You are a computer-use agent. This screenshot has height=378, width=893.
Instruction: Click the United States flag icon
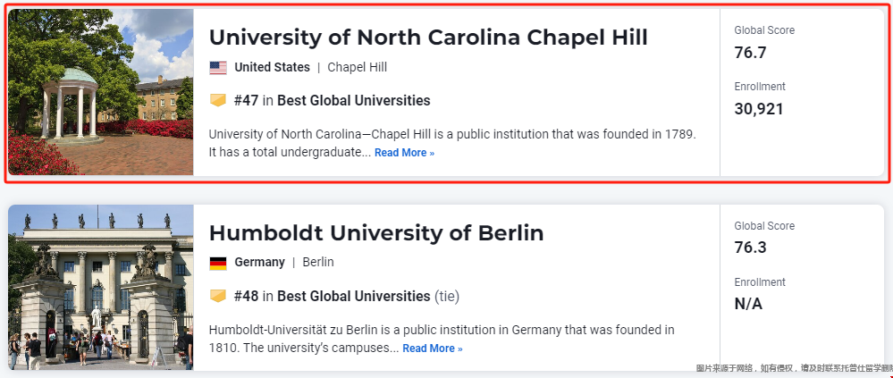[x=218, y=68]
